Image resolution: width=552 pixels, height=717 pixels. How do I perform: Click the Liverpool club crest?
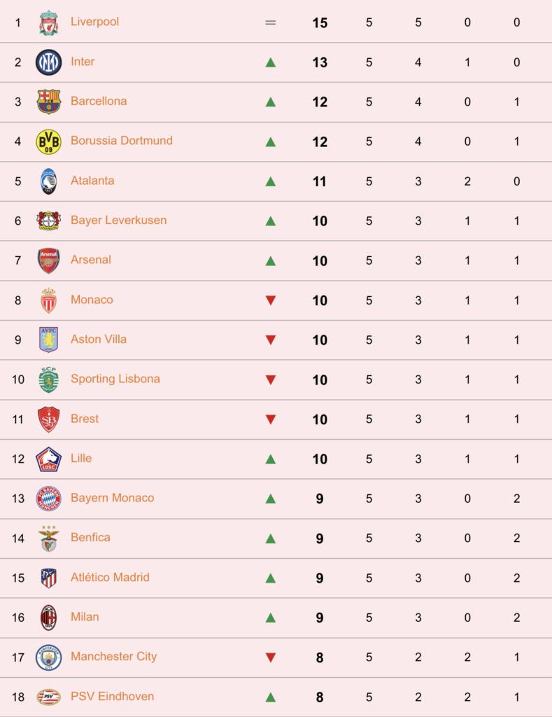(x=48, y=22)
